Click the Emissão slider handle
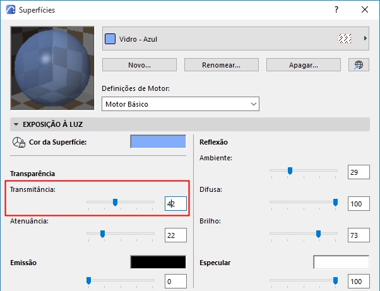380x291 pixels. (x=89, y=280)
